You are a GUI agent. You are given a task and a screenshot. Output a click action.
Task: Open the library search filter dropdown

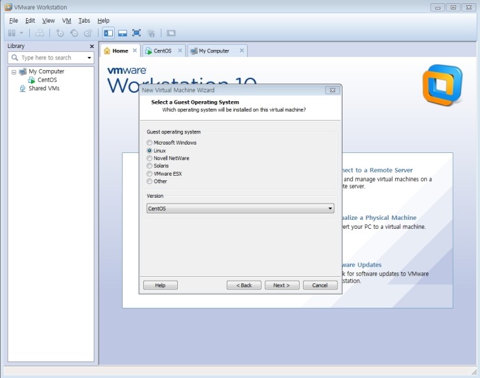click(x=89, y=58)
